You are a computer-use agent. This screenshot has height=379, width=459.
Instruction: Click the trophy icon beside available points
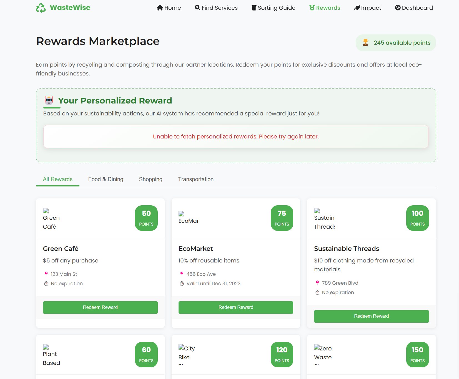(x=365, y=43)
